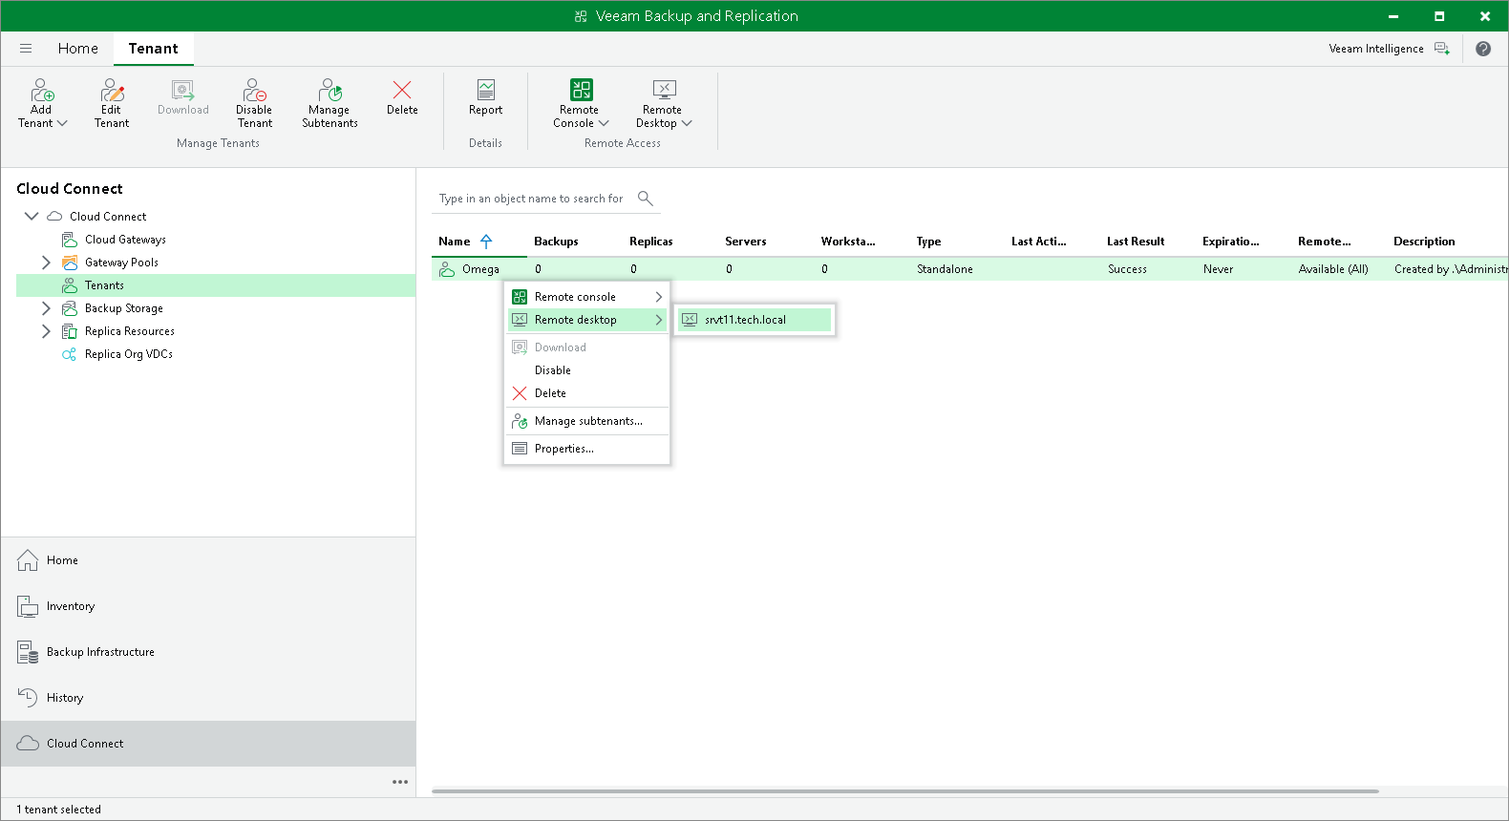
Task: Select Tenants in the Cloud Connect tree
Action: pyautogui.click(x=216, y=285)
